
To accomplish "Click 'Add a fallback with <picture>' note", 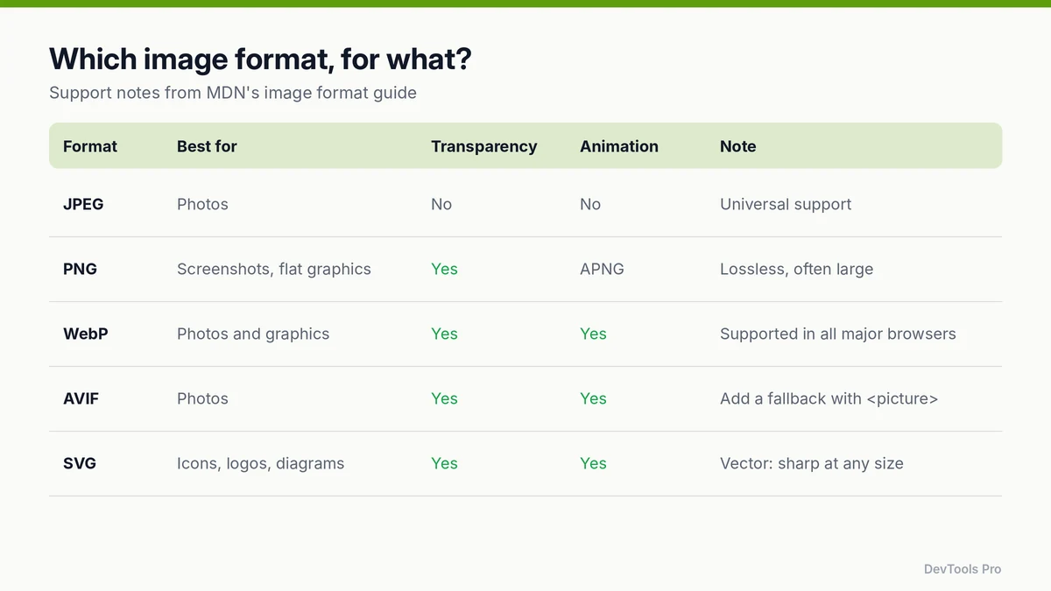I will [829, 398].
